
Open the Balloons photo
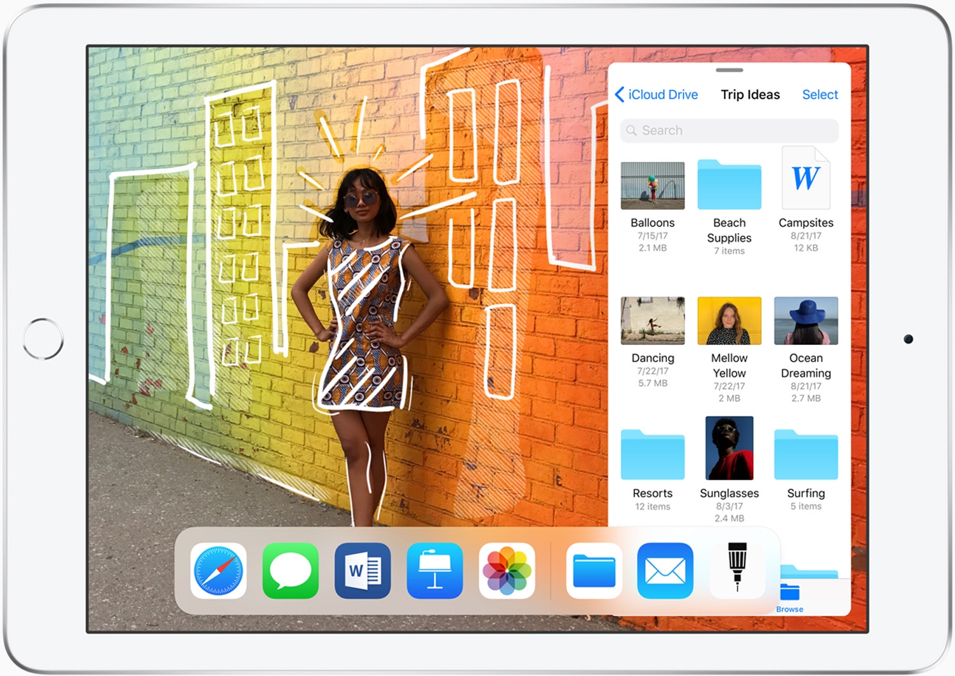653,185
